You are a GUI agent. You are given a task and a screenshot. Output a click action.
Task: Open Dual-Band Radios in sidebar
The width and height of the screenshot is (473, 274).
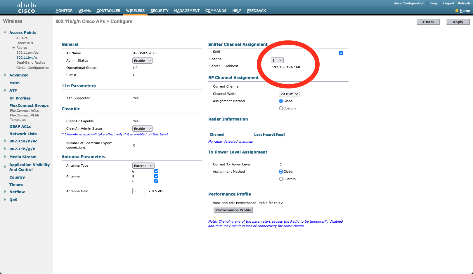(x=31, y=62)
